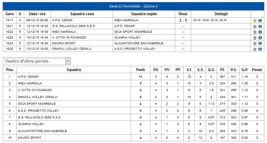The image size is (267, 143).
Task: Select MAURO SPORT row in standings
Action: [133, 138]
